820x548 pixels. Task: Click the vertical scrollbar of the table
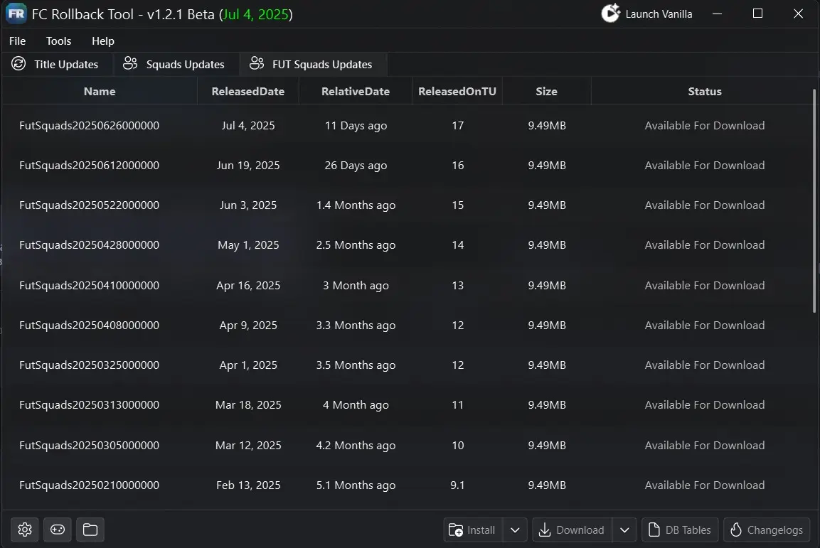click(814, 201)
